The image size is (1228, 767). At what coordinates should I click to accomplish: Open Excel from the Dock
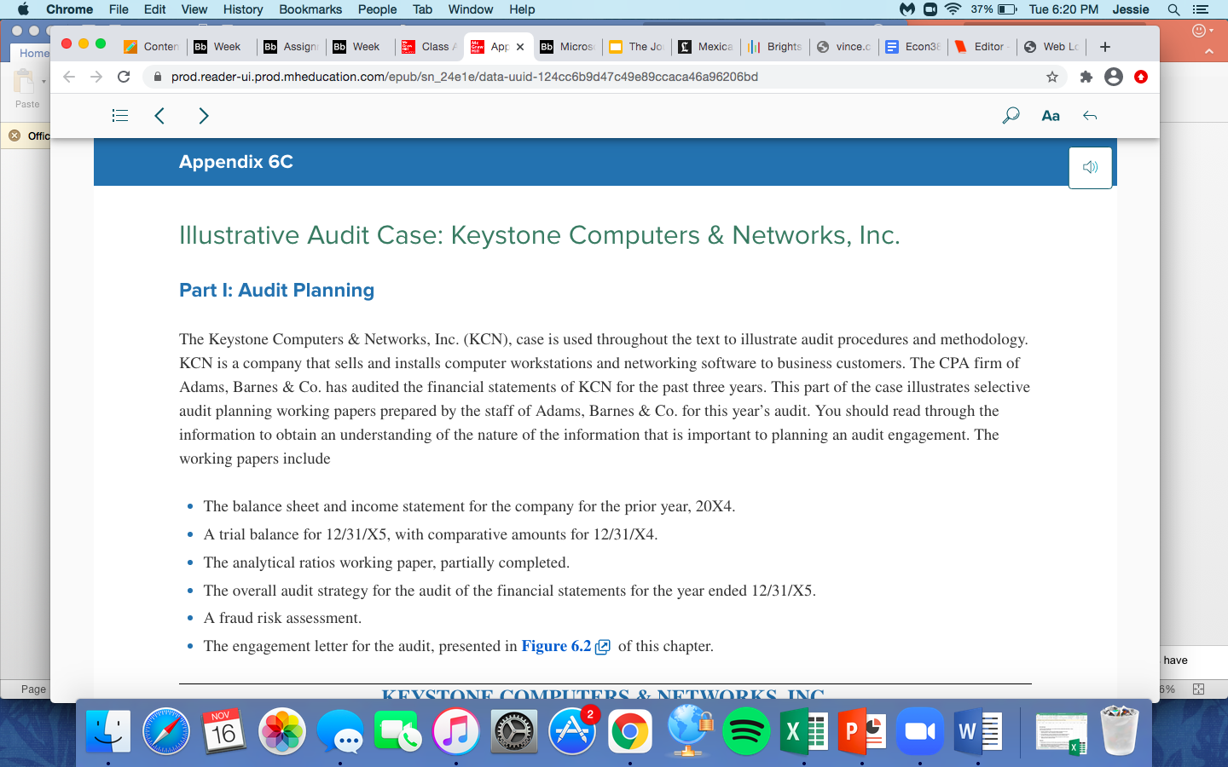(x=804, y=731)
